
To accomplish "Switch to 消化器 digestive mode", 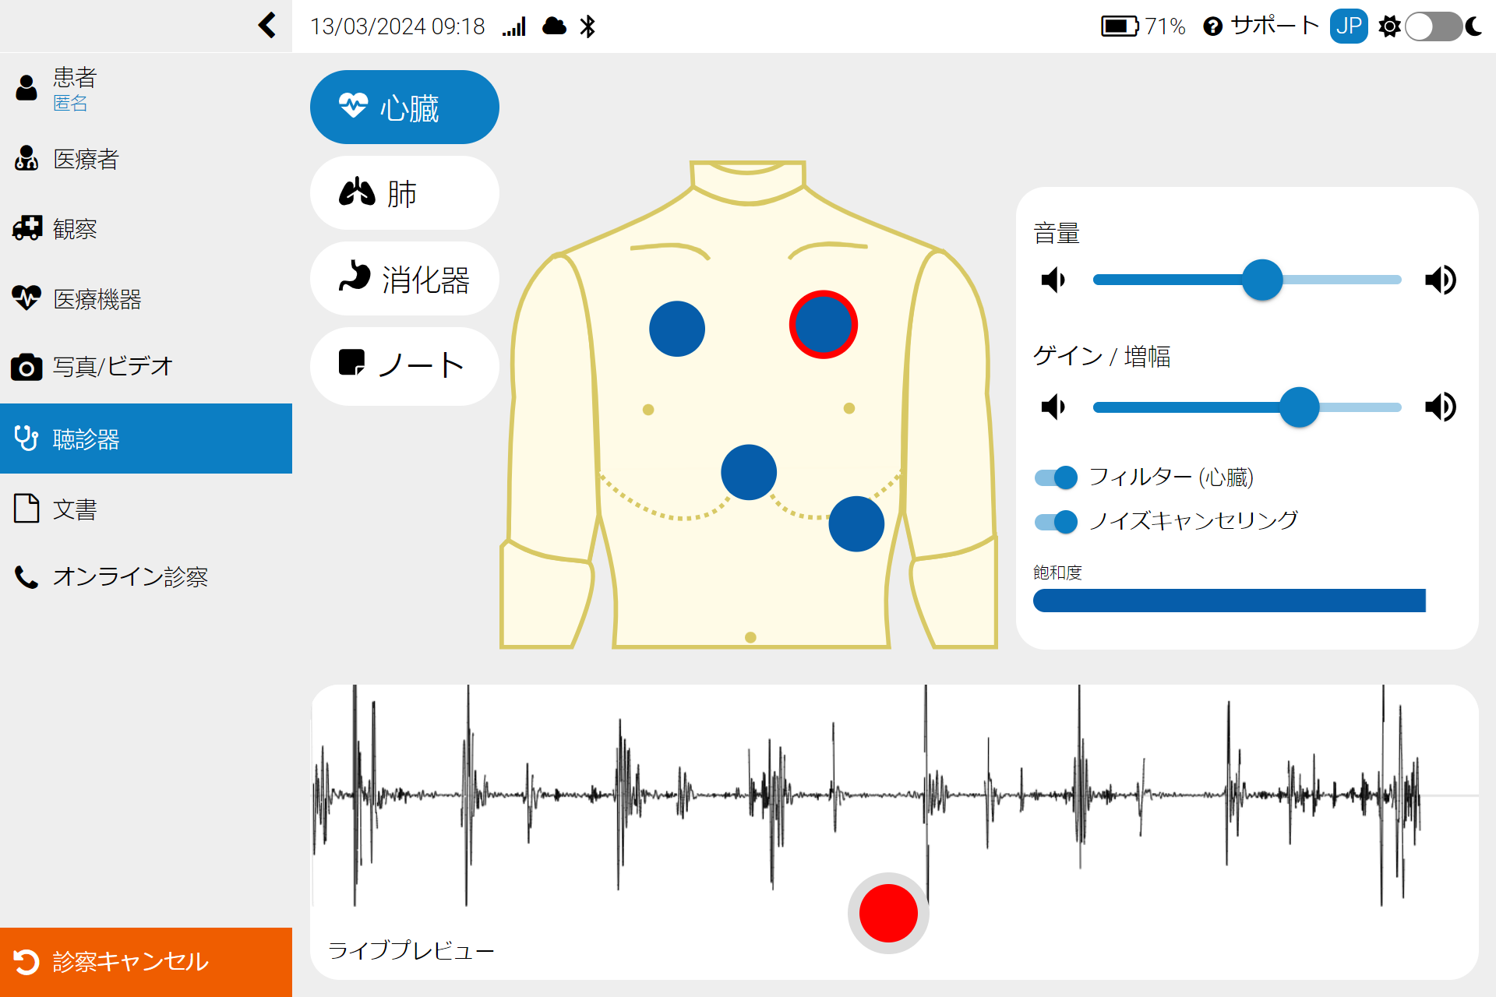I will pos(404,279).
